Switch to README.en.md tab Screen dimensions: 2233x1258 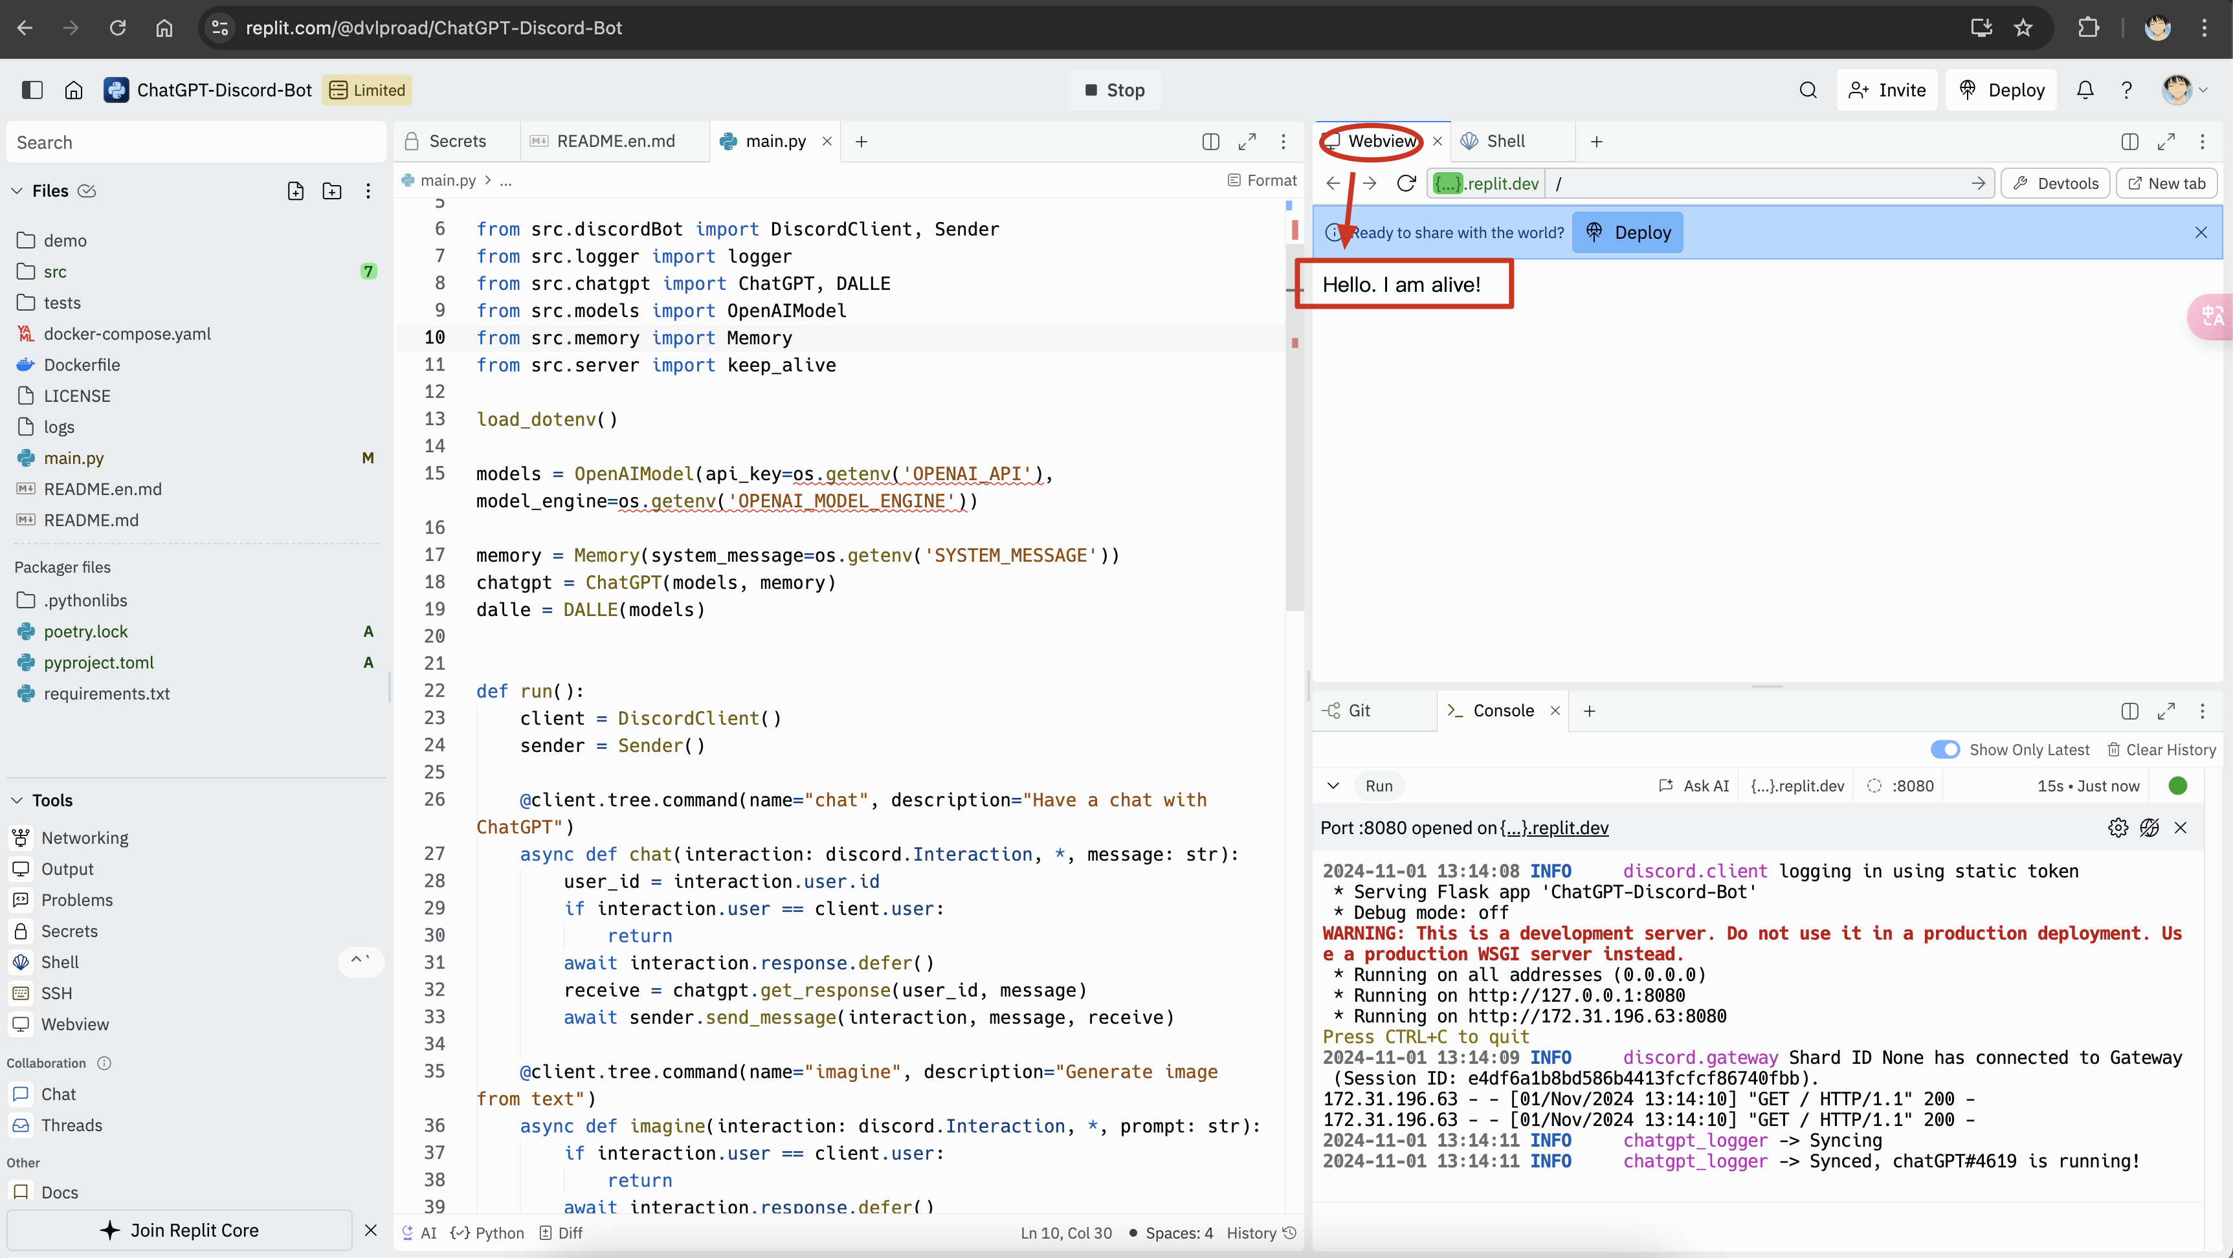point(615,141)
